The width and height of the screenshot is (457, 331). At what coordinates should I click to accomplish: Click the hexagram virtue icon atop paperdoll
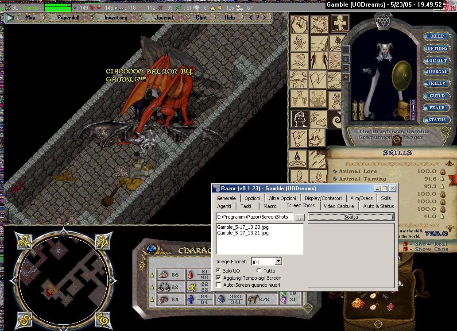[x=383, y=22]
